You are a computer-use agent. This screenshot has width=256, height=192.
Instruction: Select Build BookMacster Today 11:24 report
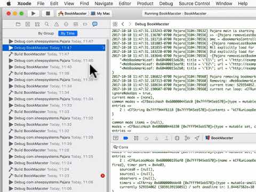pos(54,169)
